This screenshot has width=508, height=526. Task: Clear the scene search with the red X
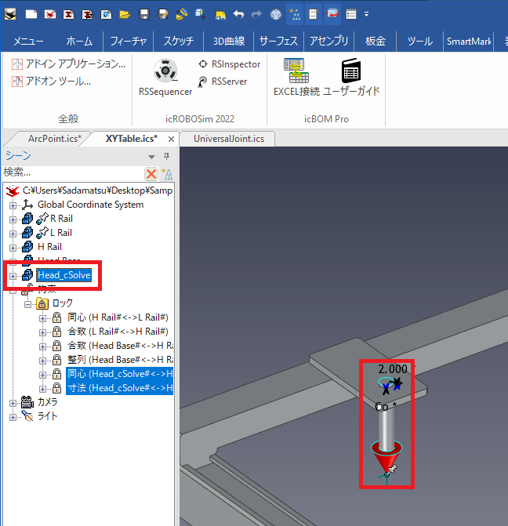pos(151,173)
